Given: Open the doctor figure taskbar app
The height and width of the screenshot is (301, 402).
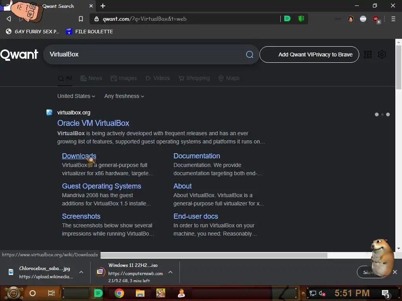Looking at the screenshot, I should pyautogui.click(x=181, y=293).
